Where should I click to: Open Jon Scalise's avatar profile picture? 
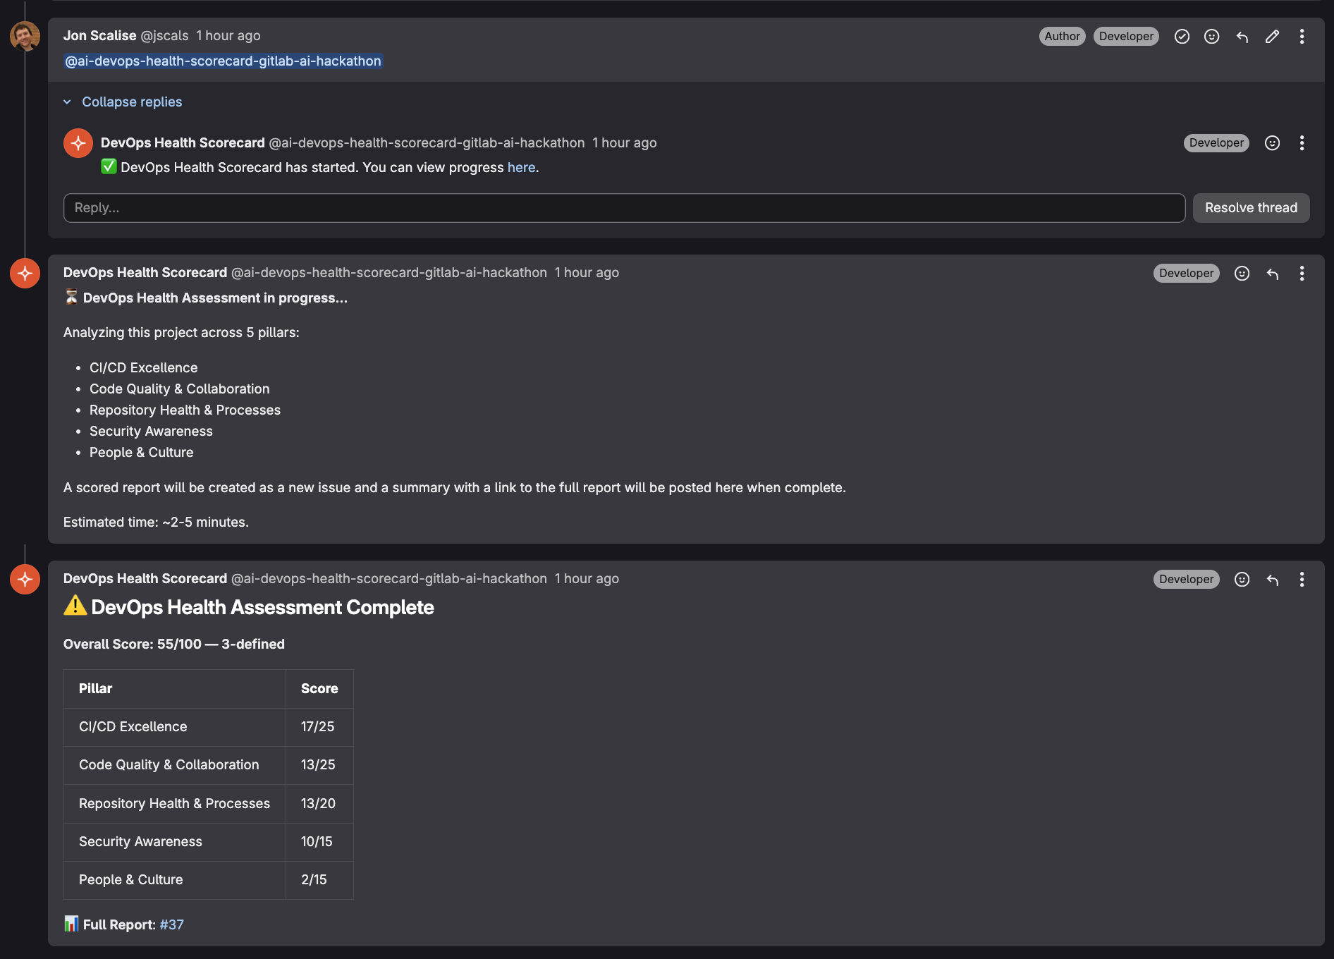tap(25, 36)
